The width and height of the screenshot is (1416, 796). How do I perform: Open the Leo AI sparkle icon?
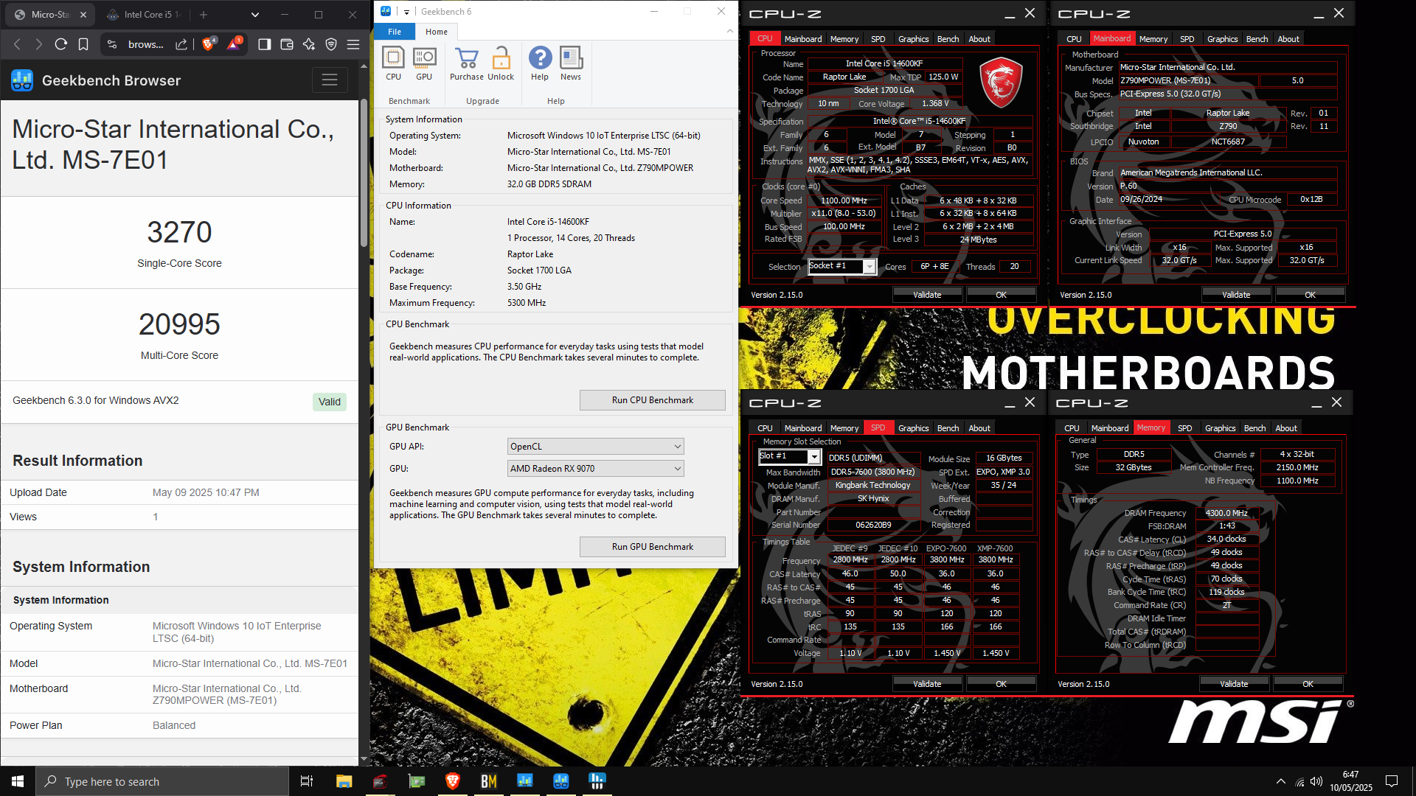click(309, 44)
